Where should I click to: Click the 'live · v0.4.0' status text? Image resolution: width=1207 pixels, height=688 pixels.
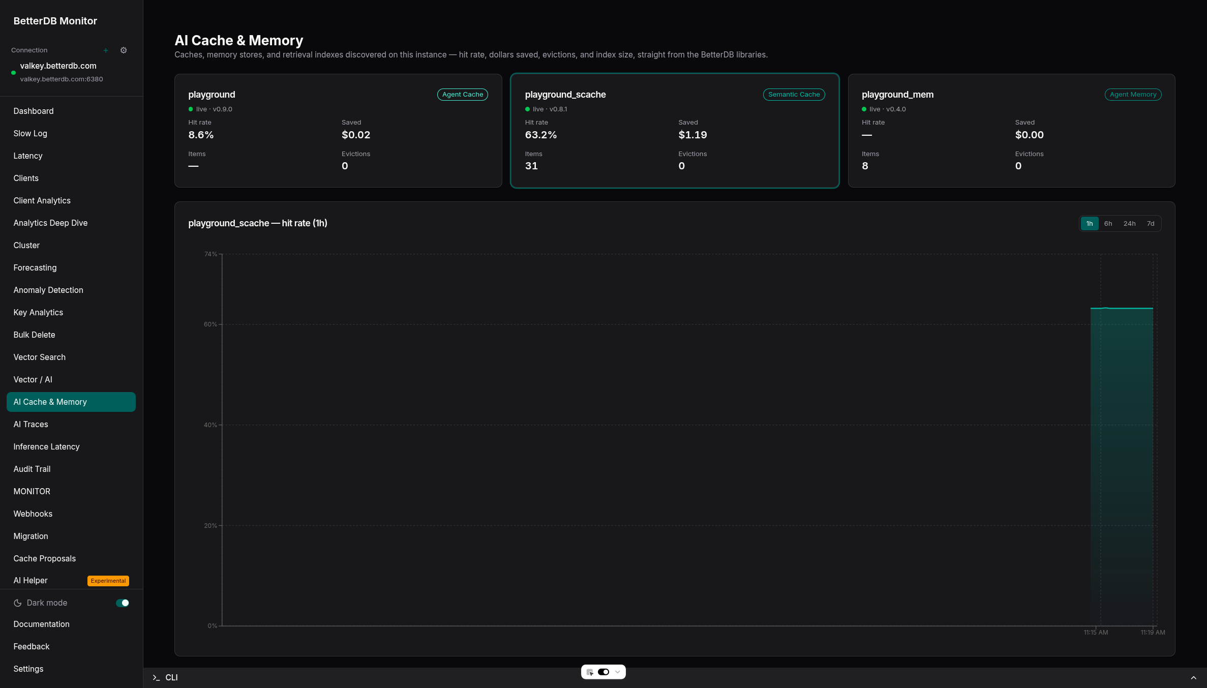coord(887,109)
